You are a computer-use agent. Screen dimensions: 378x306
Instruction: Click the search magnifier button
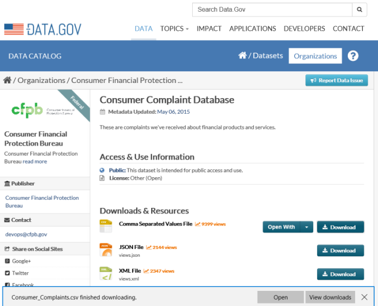coord(359,10)
